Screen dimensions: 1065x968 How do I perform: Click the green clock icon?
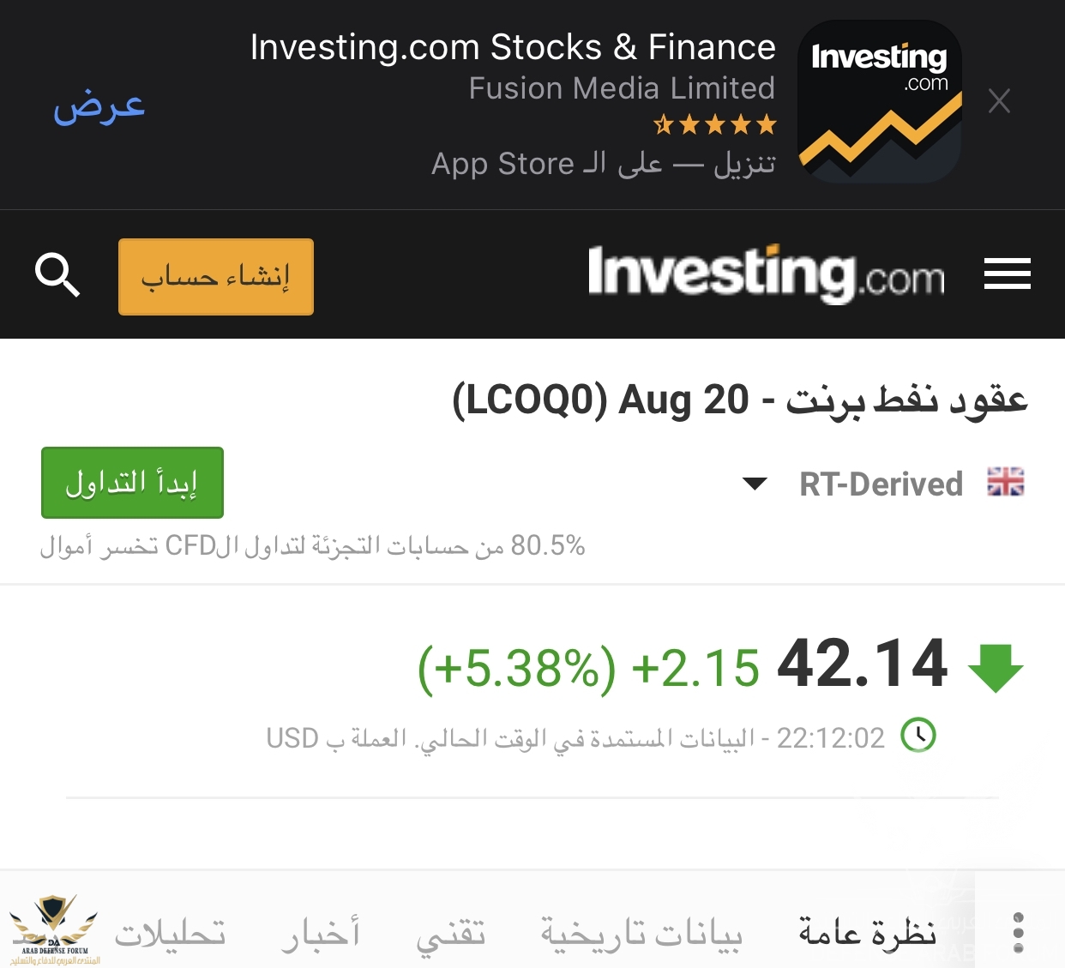[918, 736]
